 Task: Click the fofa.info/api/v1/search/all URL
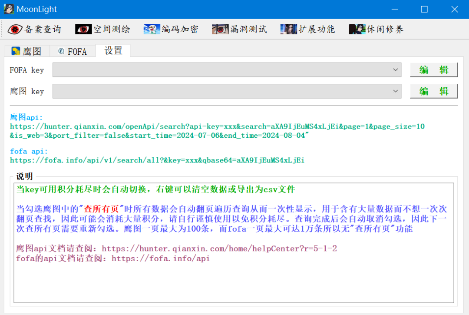click(x=157, y=160)
